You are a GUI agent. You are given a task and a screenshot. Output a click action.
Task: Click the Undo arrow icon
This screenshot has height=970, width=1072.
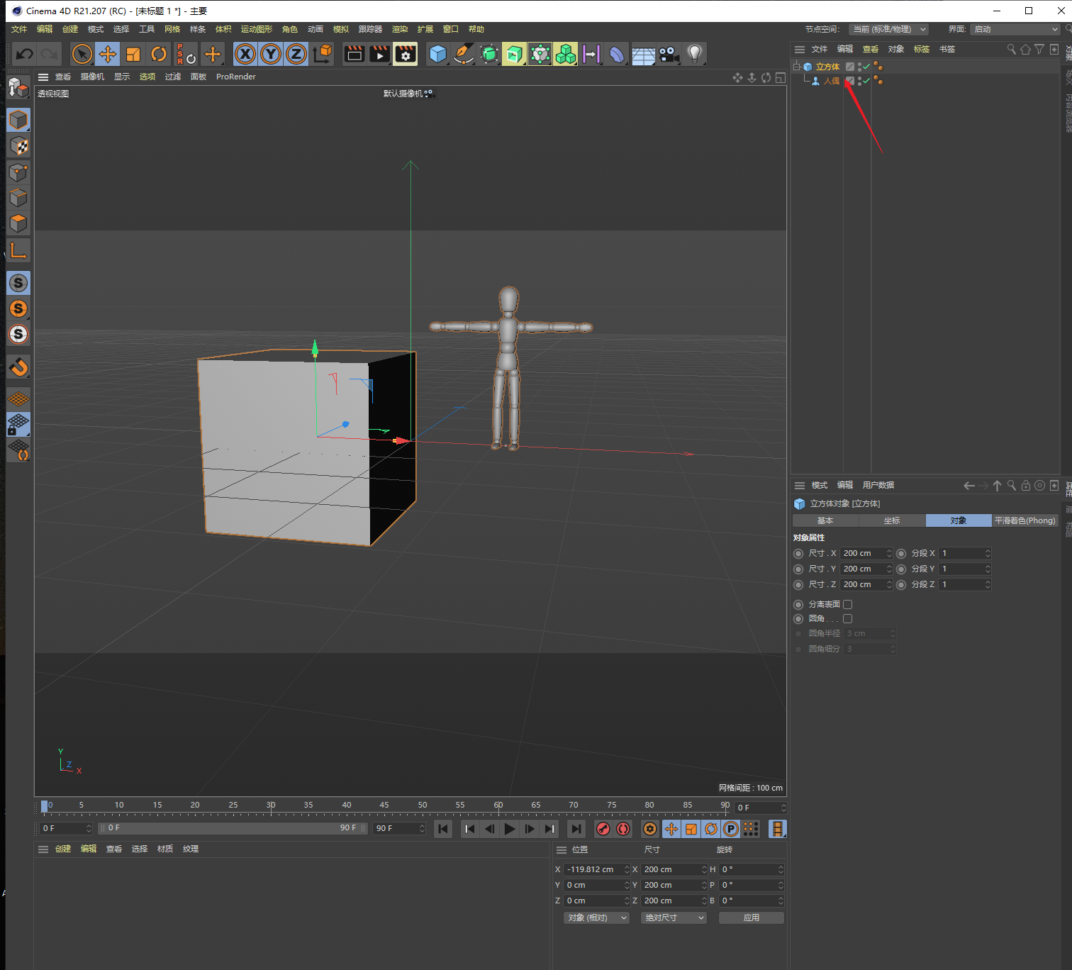pos(25,54)
